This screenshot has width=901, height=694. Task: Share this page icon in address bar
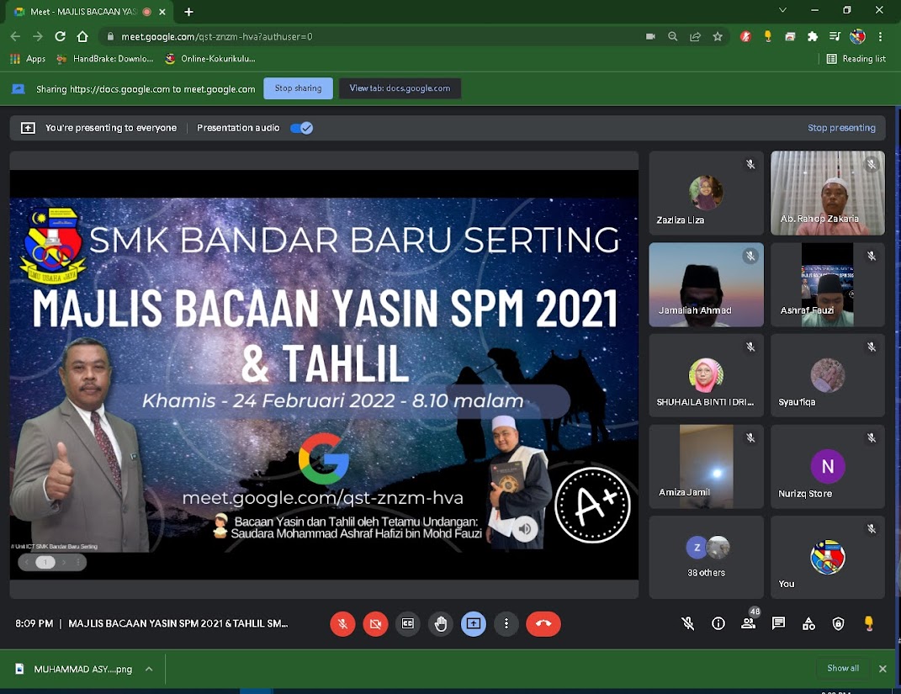(695, 37)
